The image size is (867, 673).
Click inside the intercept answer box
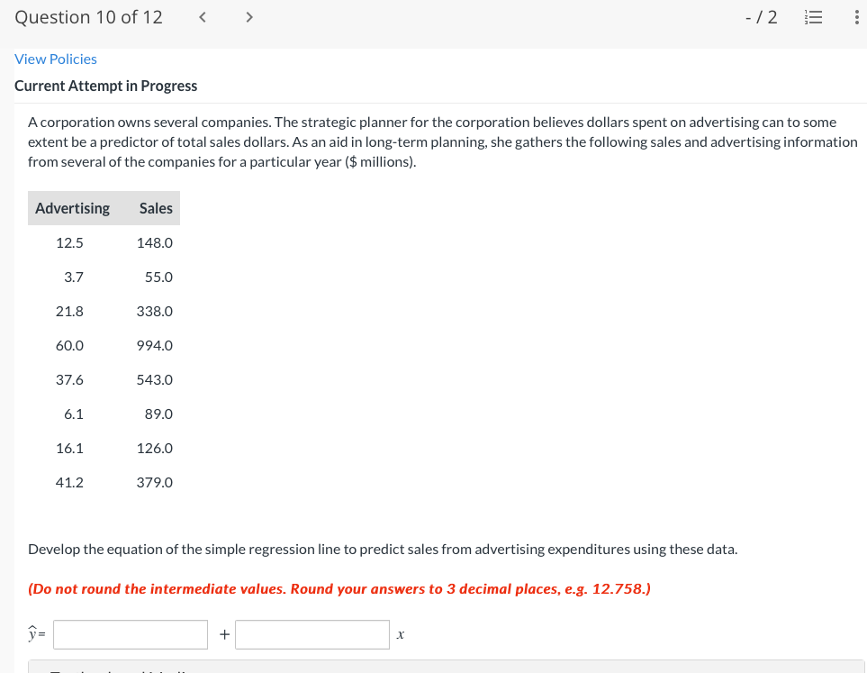click(130, 634)
